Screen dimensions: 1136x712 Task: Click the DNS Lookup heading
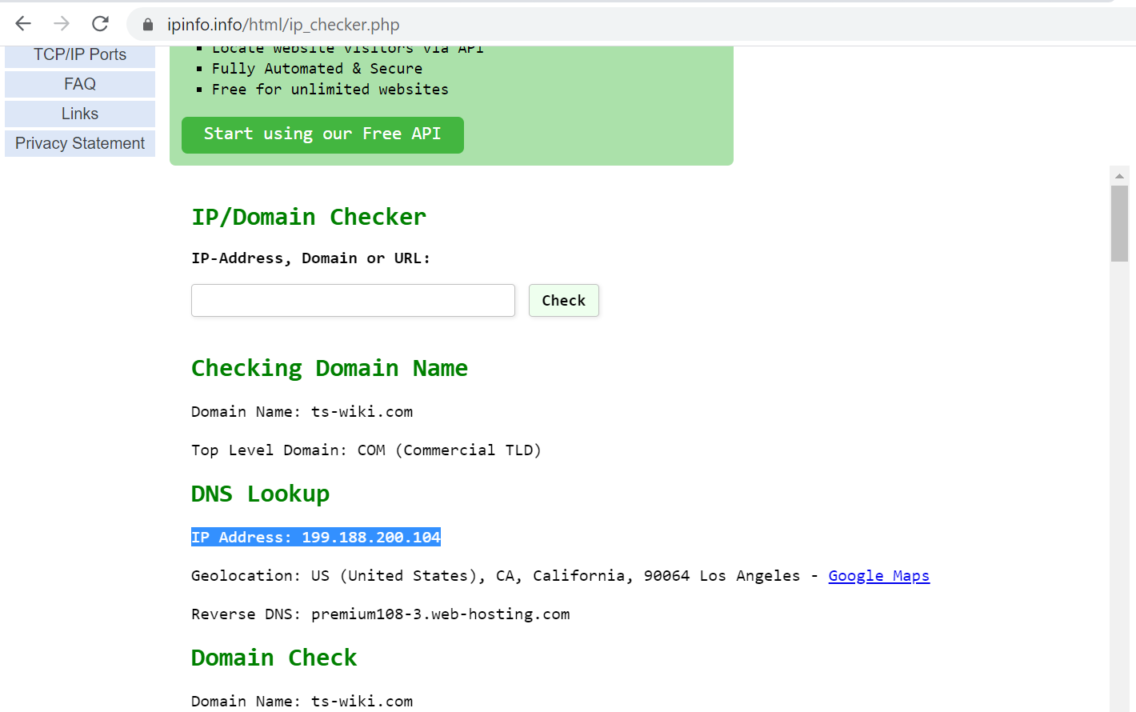pos(260,494)
